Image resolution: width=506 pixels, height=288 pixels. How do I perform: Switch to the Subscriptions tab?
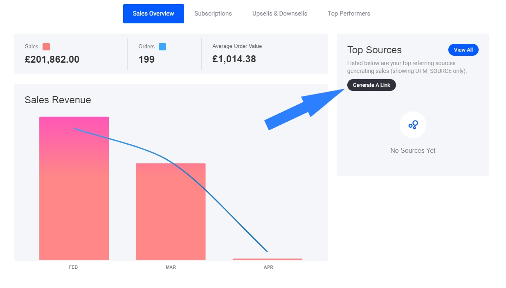(213, 14)
